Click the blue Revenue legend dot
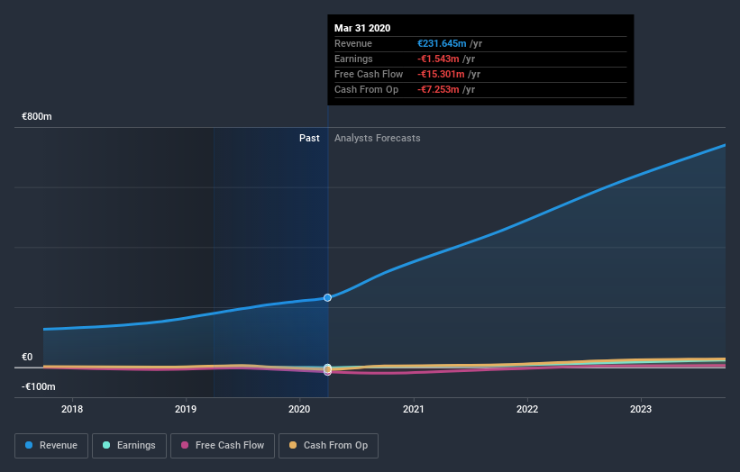This screenshot has width=740, height=472. pos(29,445)
